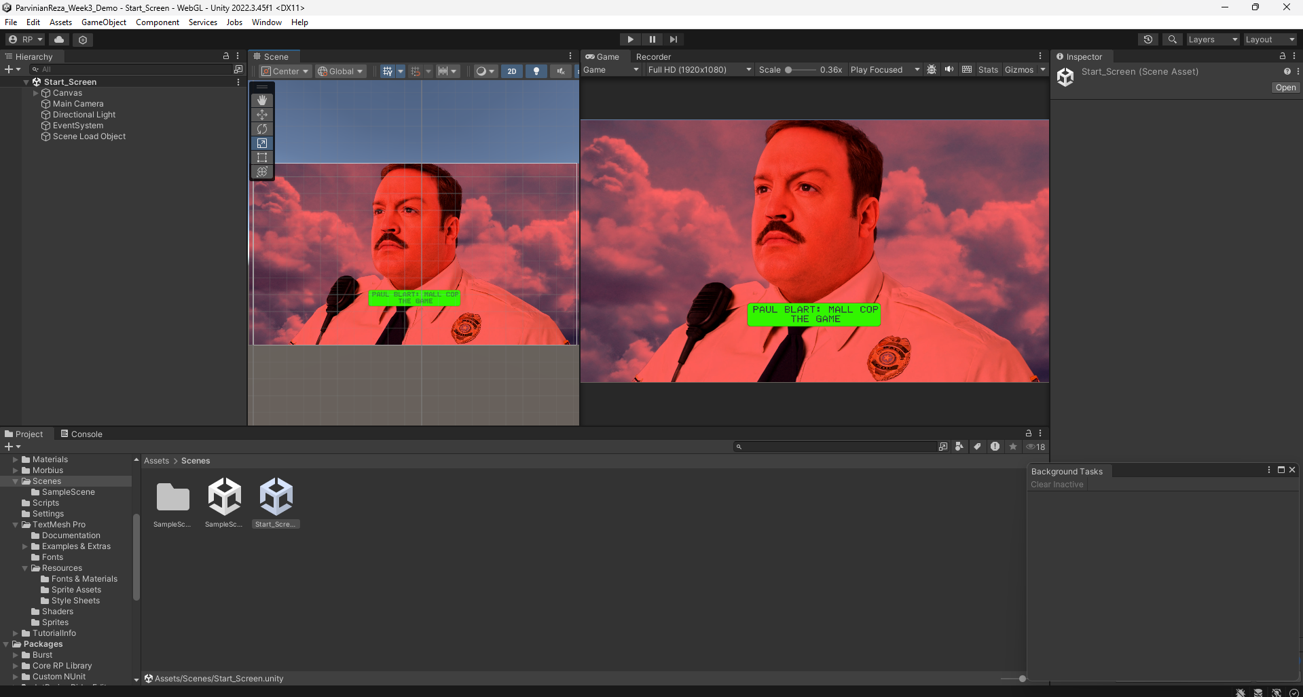
Task: Show Project favorites star filter
Action: pyautogui.click(x=1013, y=447)
